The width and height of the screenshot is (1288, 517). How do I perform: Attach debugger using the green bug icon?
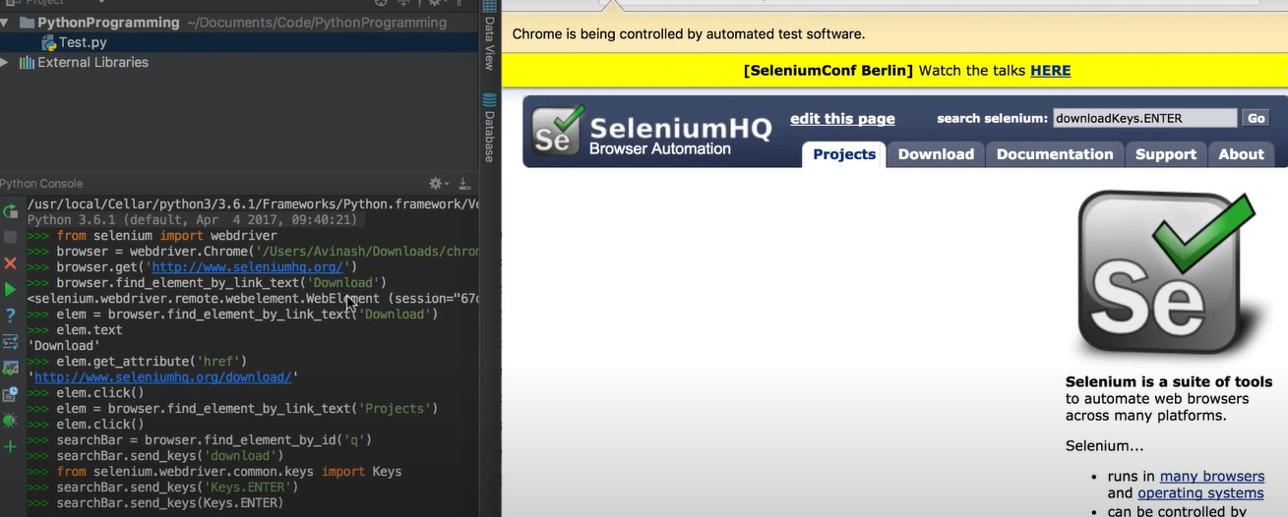[x=10, y=421]
